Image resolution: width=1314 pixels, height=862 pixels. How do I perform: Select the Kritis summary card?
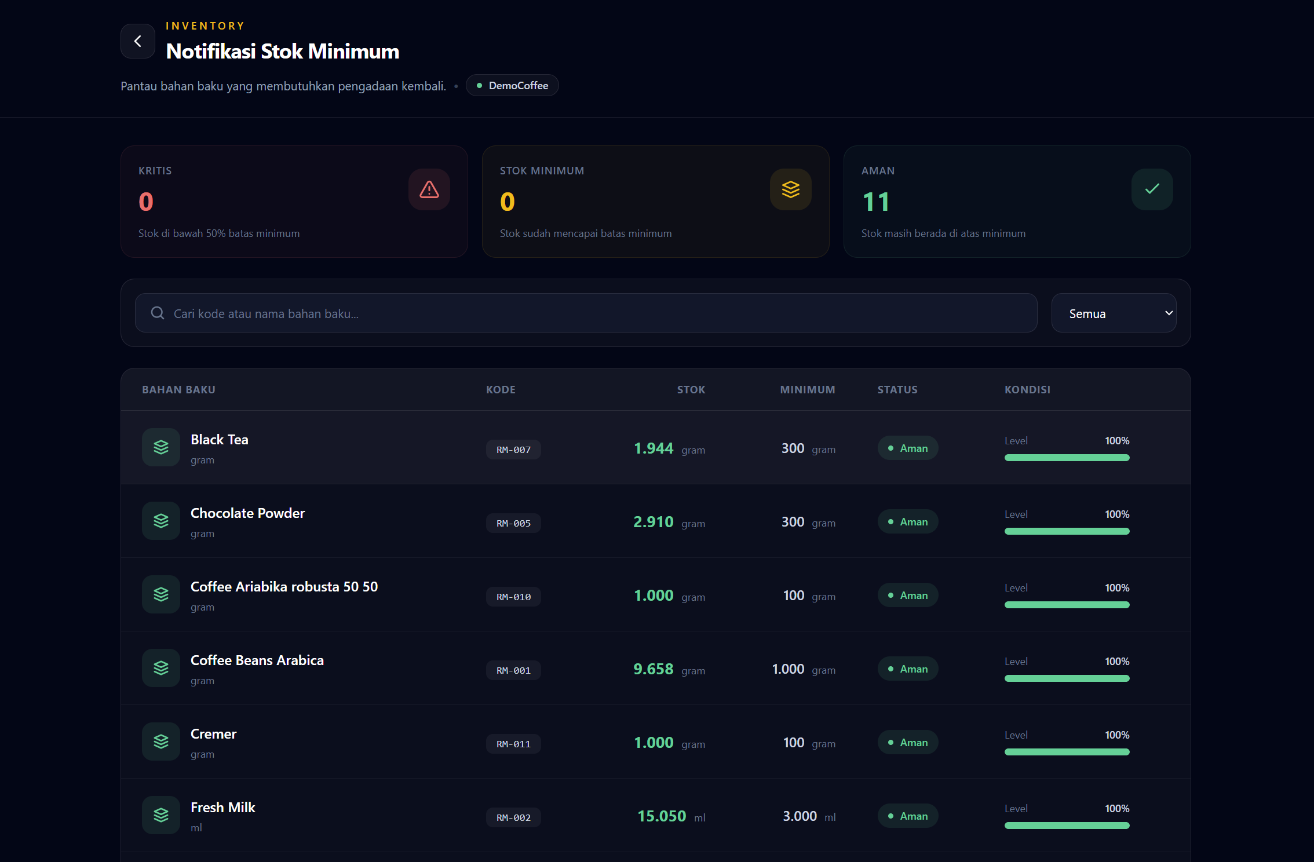[294, 202]
